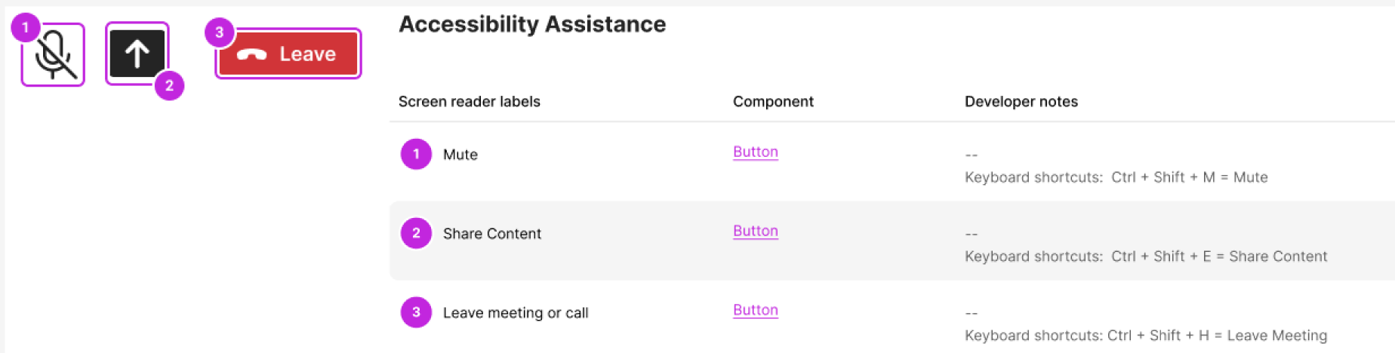This screenshot has height=353, width=1395.
Task: Click the red Leave call button
Action: tap(288, 54)
